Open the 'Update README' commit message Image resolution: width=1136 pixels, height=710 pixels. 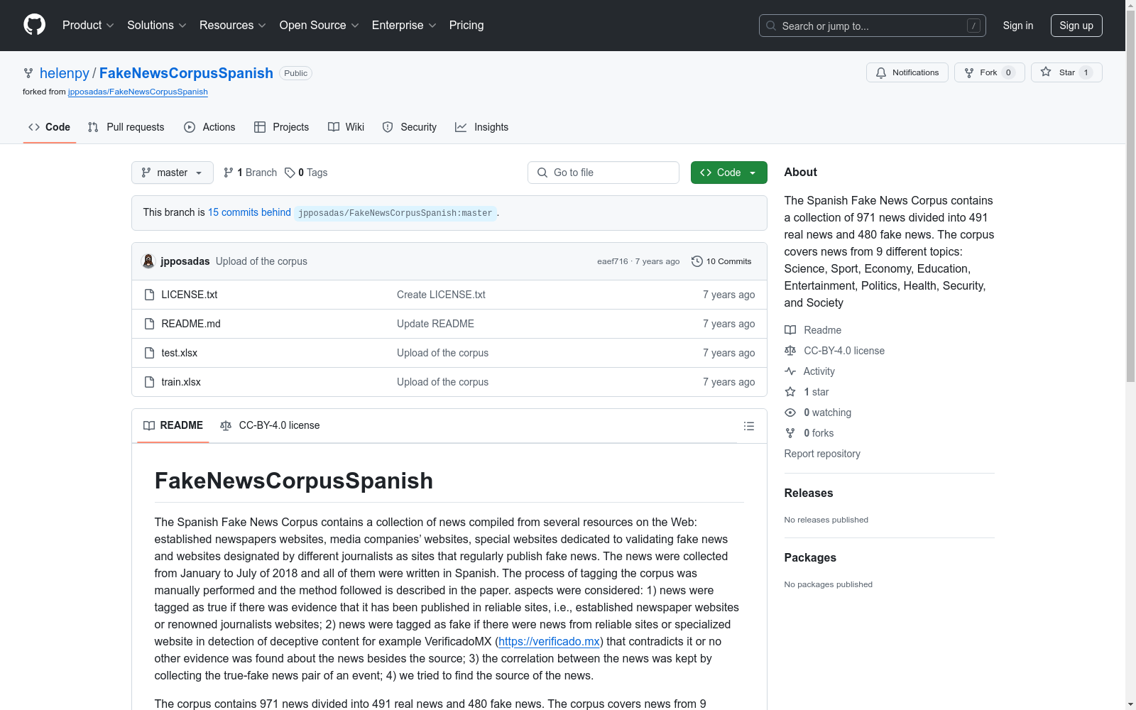tap(435, 324)
